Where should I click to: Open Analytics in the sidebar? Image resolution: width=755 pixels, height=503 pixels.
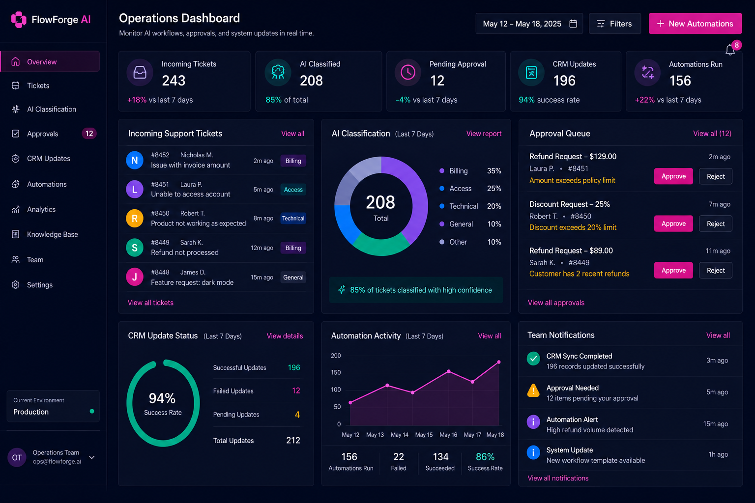pyautogui.click(x=50, y=209)
